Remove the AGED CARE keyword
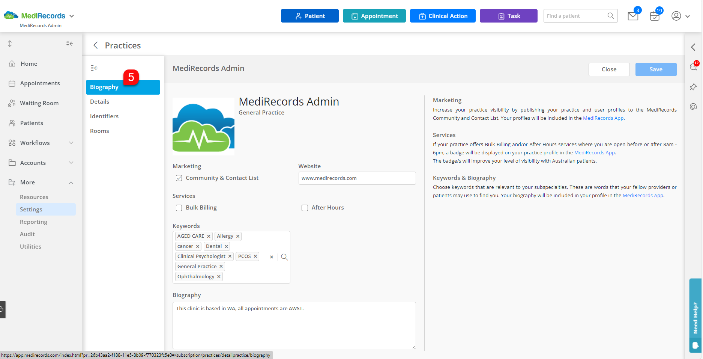 [209, 236]
